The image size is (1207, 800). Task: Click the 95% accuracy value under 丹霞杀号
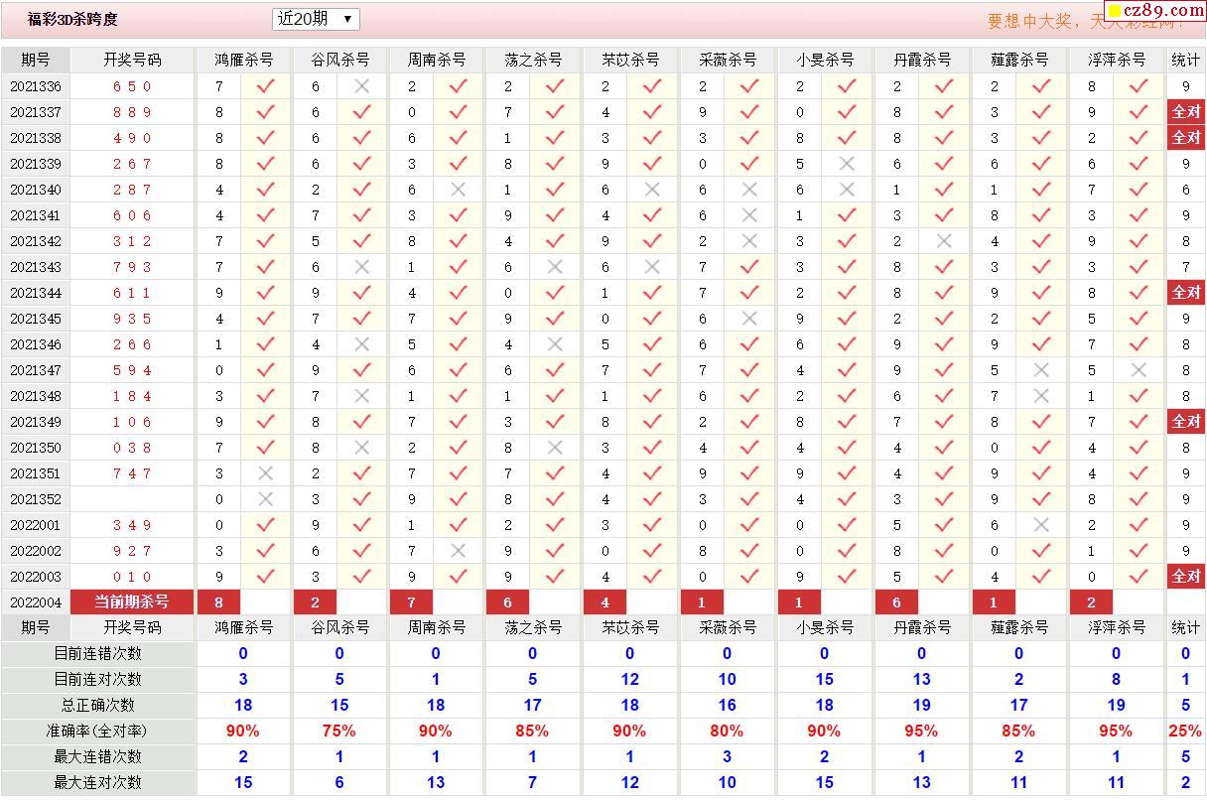tap(921, 731)
